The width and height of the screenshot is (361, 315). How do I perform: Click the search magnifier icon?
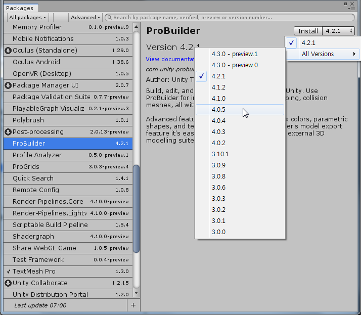pos(110,18)
